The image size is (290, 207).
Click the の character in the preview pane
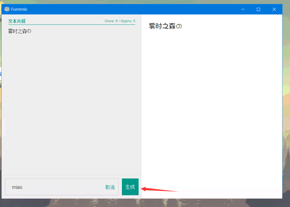[x=179, y=27]
